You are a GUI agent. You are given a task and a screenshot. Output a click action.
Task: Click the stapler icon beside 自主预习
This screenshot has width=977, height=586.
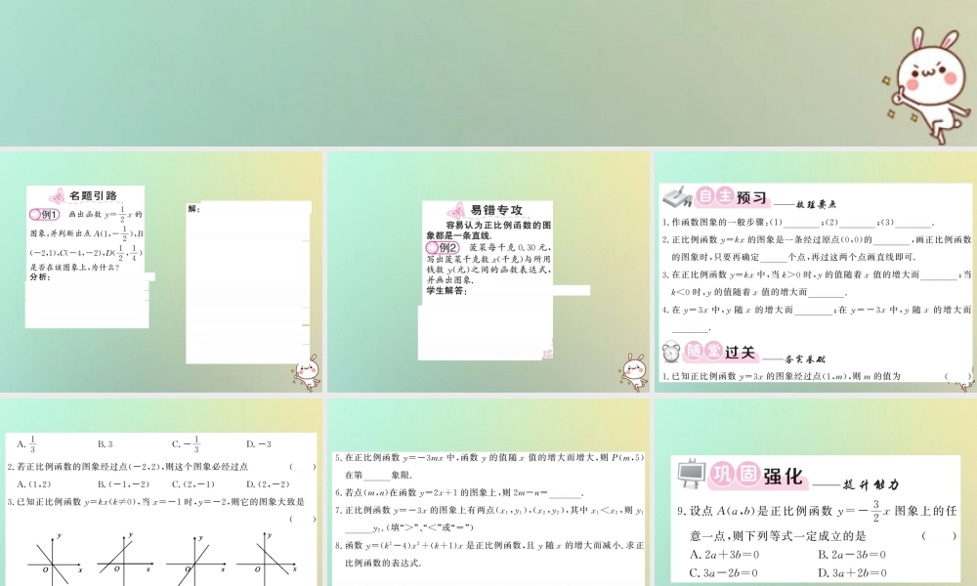[677, 196]
